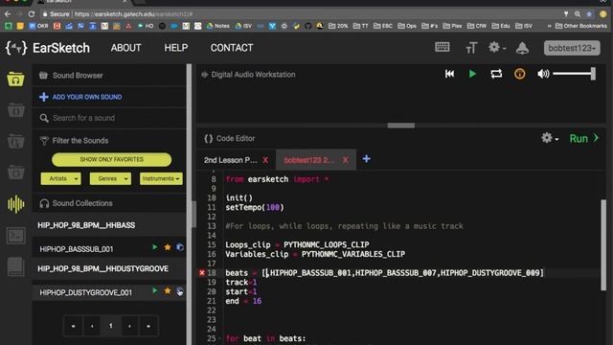The image size is (613, 345).
Task: Close the bobtest123 2... tab
Action: coord(345,160)
